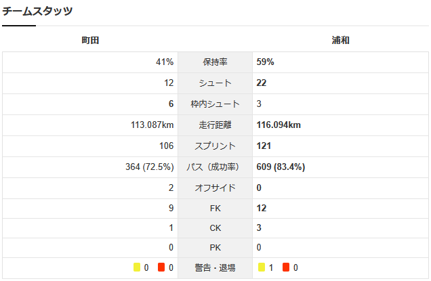Click Machida's yellow card icon
The image size is (431, 281).
tap(137, 267)
